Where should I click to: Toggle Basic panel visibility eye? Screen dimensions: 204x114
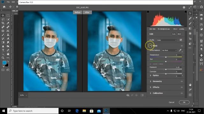tap(182, 46)
